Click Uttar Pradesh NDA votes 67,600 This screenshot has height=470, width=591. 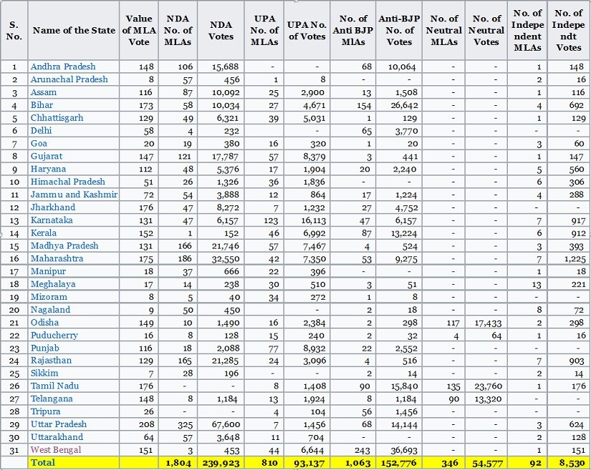pyautogui.click(x=226, y=425)
